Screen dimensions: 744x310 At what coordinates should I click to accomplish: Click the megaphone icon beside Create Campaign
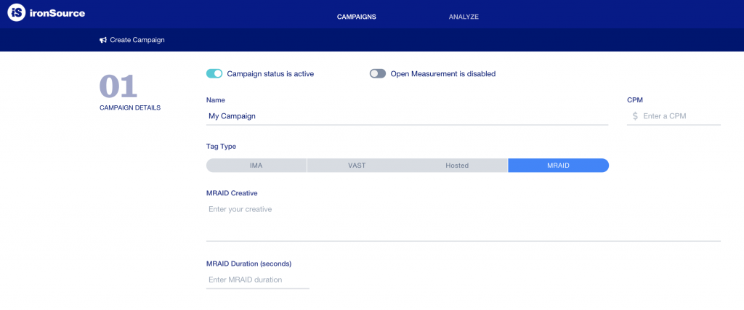(103, 40)
